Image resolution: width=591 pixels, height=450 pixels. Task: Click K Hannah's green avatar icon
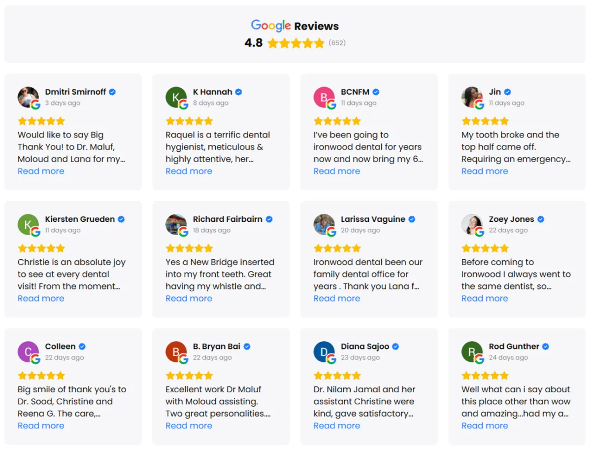pos(176,97)
